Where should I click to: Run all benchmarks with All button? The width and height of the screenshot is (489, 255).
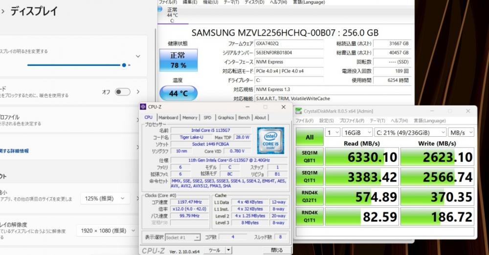pyautogui.click(x=310, y=137)
